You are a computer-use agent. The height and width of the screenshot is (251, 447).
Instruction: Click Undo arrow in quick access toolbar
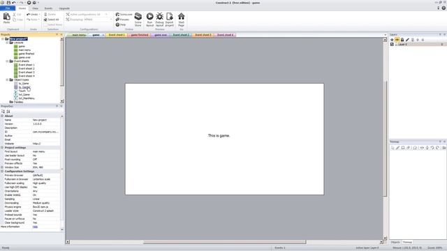click(14, 3)
